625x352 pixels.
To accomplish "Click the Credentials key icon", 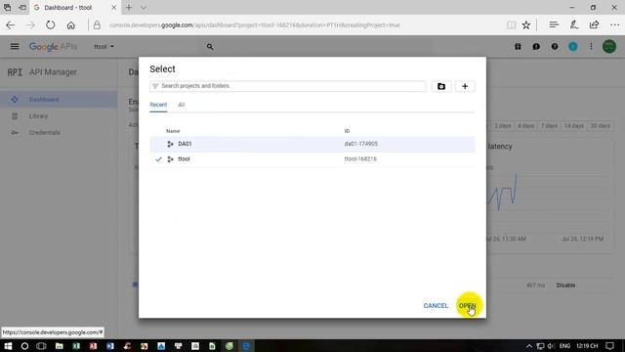I will [x=15, y=133].
